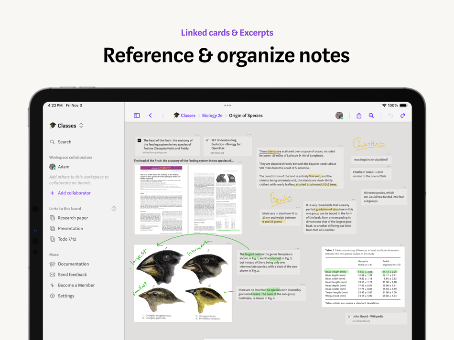Click Origin of Species board title
Screen dimensions: 454x340
click(246, 116)
